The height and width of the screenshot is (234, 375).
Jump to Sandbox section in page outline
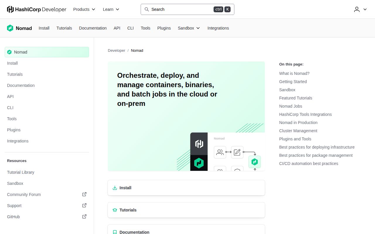287,90
